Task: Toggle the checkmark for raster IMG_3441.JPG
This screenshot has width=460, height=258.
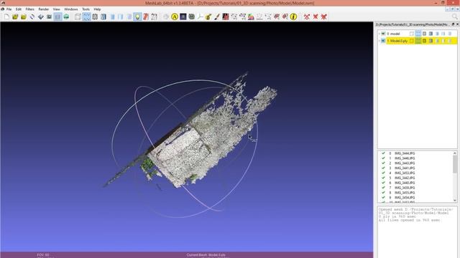Action: point(383,168)
